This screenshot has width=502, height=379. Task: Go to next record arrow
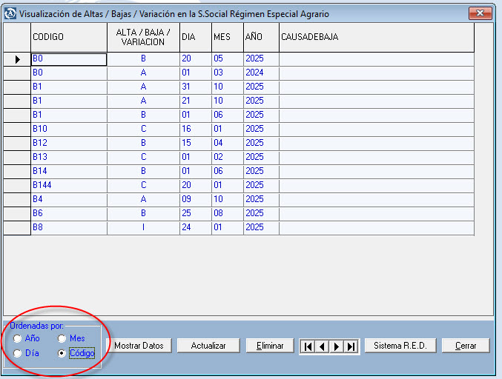pyautogui.click(x=336, y=346)
